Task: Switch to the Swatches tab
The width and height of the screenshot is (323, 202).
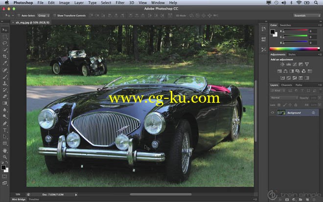Action: coord(285,25)
